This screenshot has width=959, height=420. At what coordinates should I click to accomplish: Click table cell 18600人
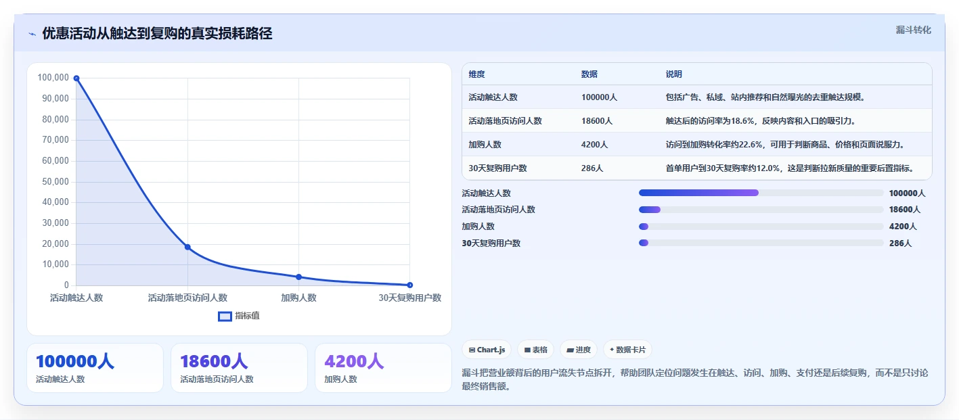[596, 121]
